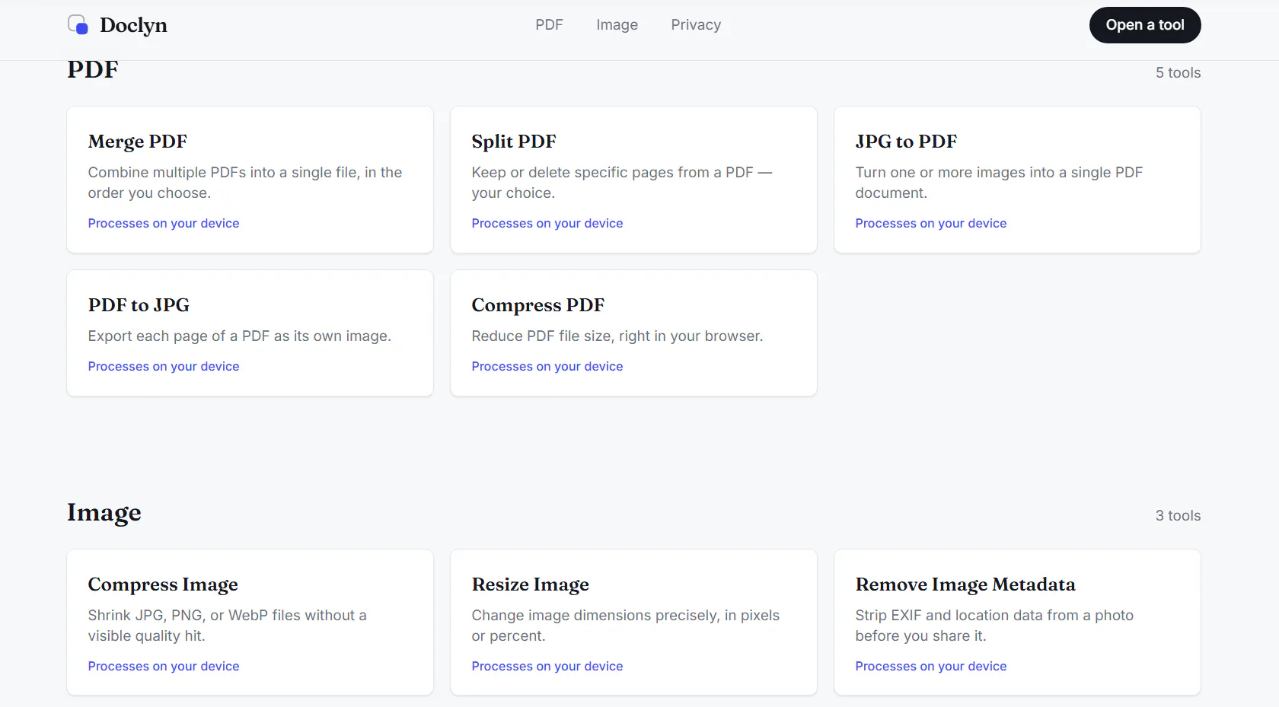Screen dimensions: 1279x707
Task: Click the Doclyn logo icon
Action: point(78,25)
